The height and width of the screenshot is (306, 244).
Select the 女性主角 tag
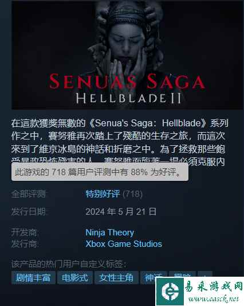click(116, 277)
